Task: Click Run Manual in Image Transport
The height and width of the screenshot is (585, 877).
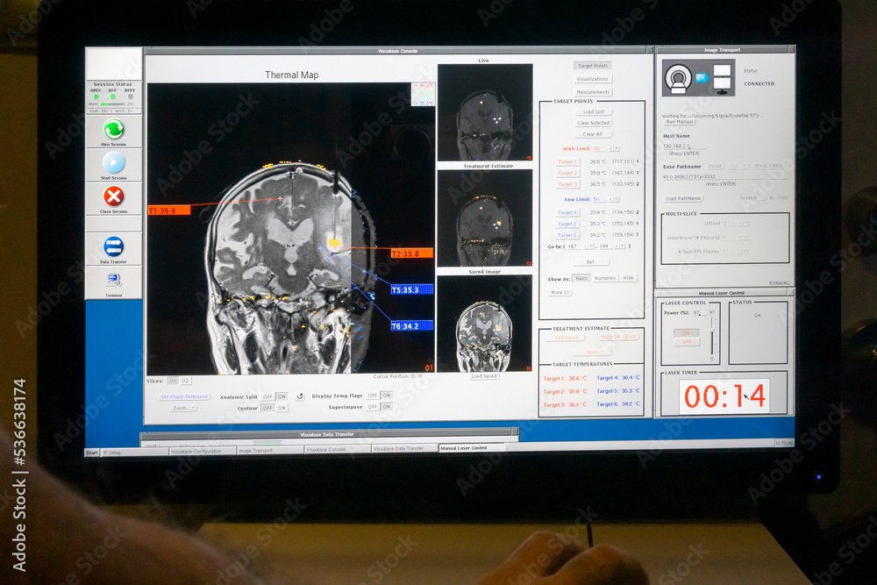Action: [x=680, y=121]
